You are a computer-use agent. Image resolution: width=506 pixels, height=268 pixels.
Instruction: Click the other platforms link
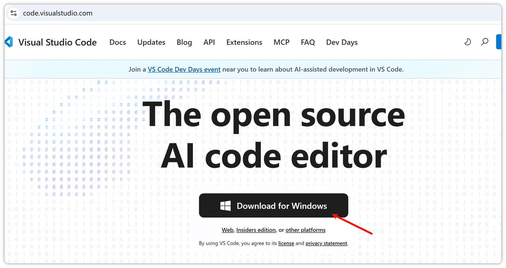coord(305,230)
